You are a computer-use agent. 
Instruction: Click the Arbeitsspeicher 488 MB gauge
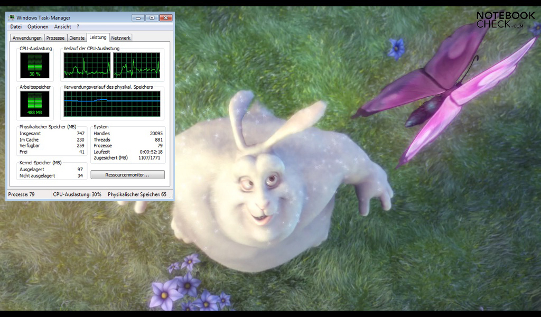point(35,104)
